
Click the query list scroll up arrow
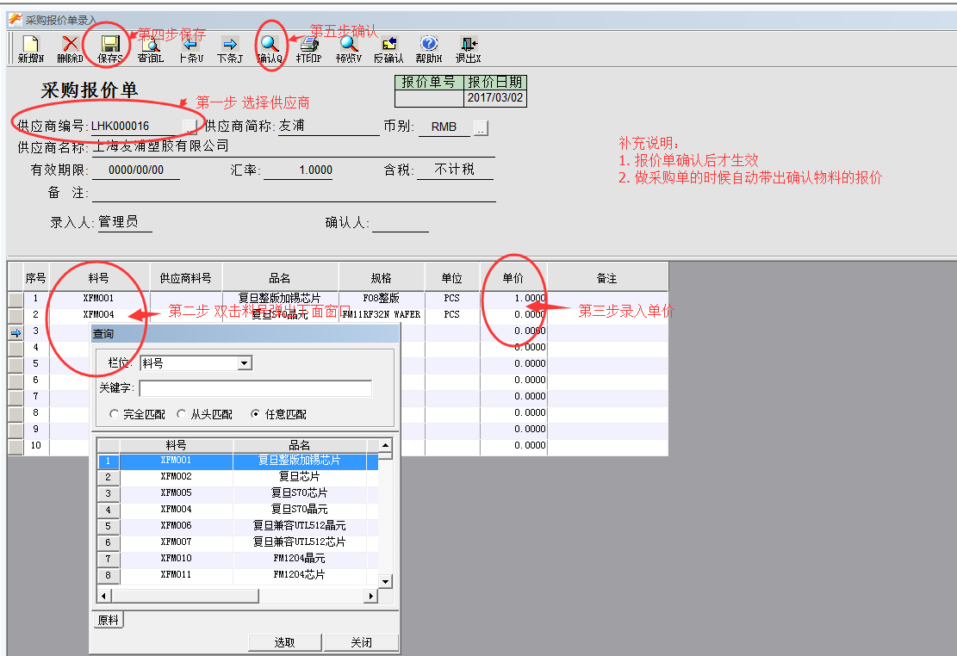coord(385,445)
